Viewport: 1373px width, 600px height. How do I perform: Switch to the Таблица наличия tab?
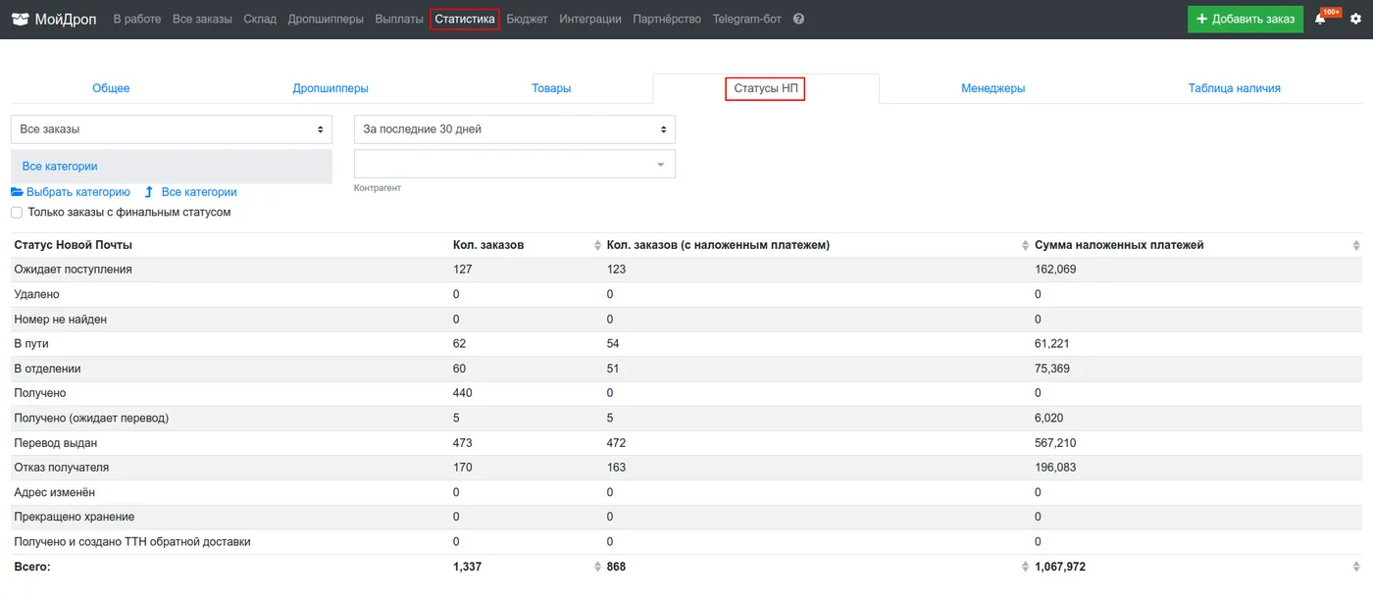1235,88
